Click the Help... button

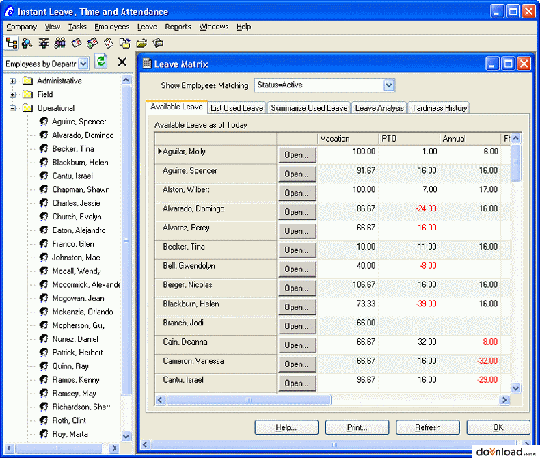286,427
